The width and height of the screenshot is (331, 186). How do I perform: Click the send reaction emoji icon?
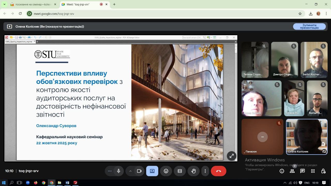166,171
